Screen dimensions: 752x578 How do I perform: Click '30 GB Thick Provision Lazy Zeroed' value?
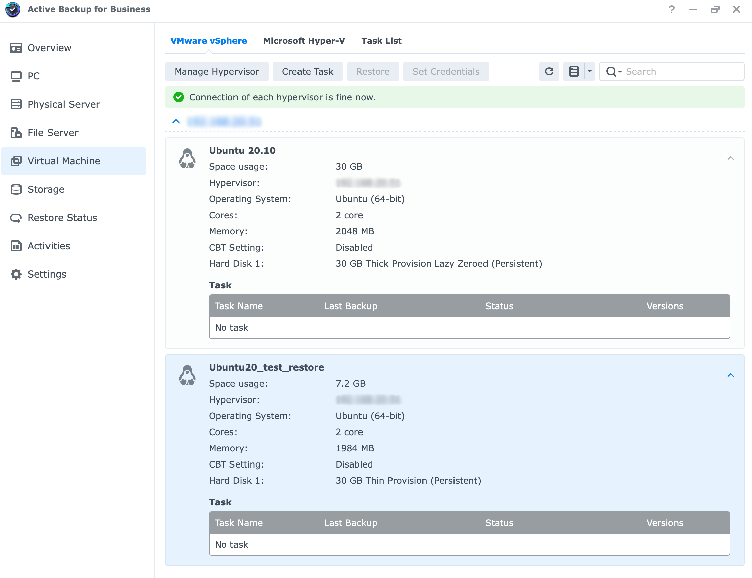pyautogui.click(x=439, y=263)
